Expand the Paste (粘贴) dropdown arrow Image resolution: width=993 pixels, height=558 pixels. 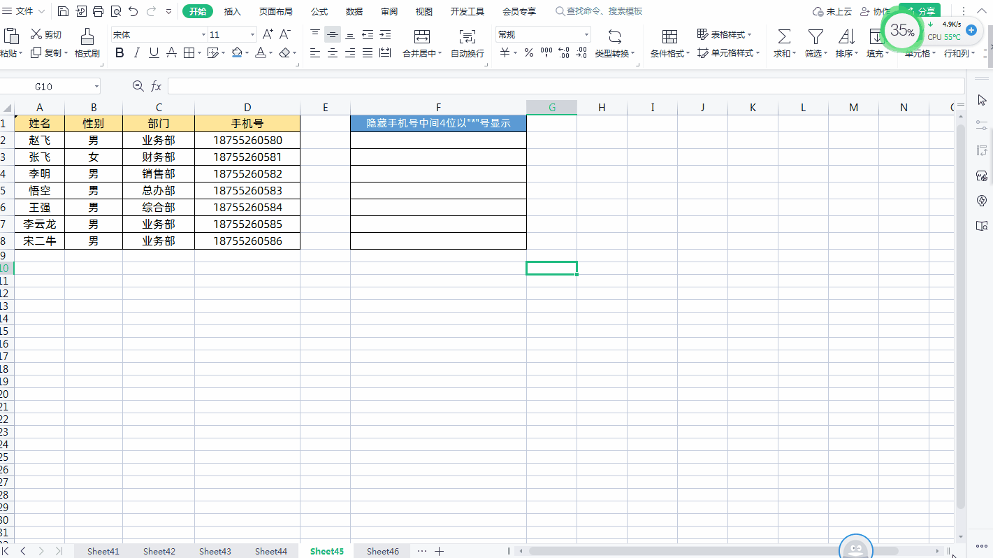click(x=20, y=53)
